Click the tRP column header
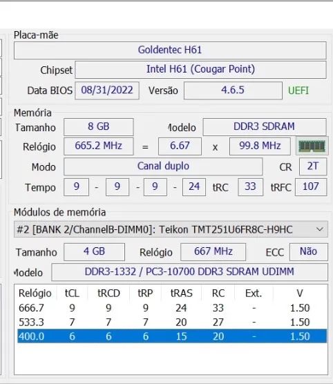The height and width of the screenshot is (384, 333). pyautogui.click(x=145, y=293)
